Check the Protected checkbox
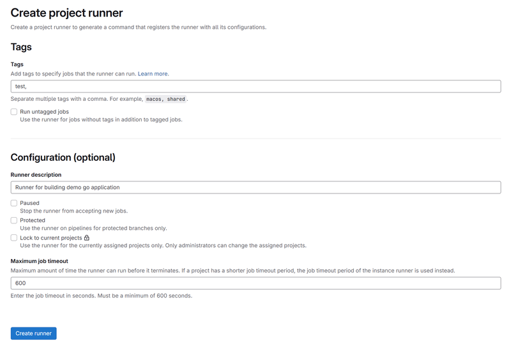This screenshot has height=346, width=511. pyautogui.click(x=14, y=220)
